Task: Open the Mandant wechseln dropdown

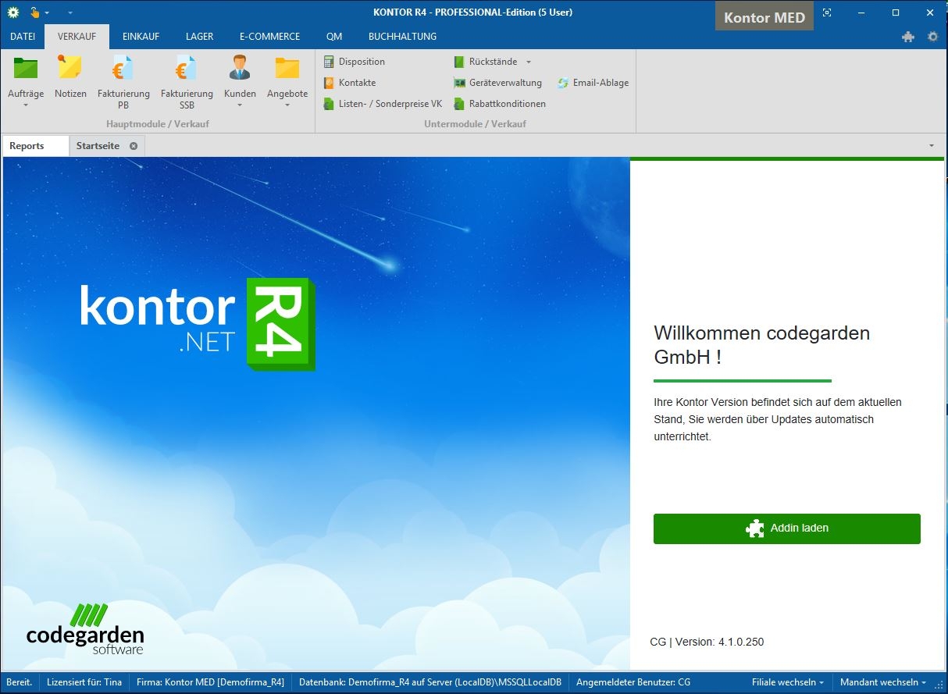Action: (882, 682)
